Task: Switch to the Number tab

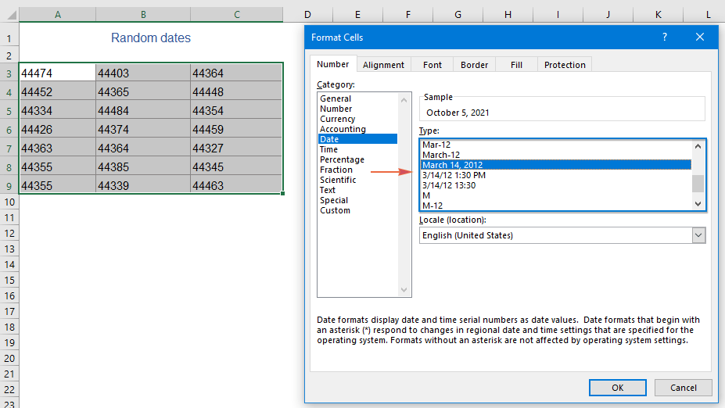Action: [333, 64]
